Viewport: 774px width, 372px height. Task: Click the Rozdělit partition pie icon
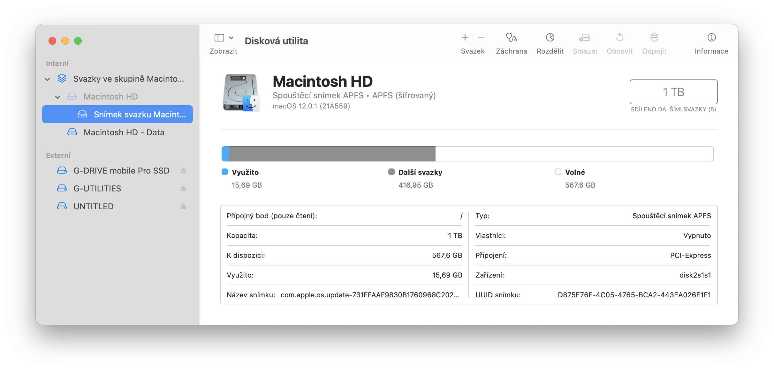550,38
